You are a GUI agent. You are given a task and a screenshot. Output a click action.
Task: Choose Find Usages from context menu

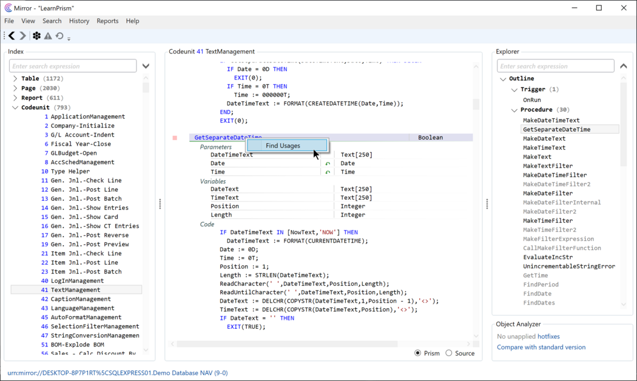287,146
